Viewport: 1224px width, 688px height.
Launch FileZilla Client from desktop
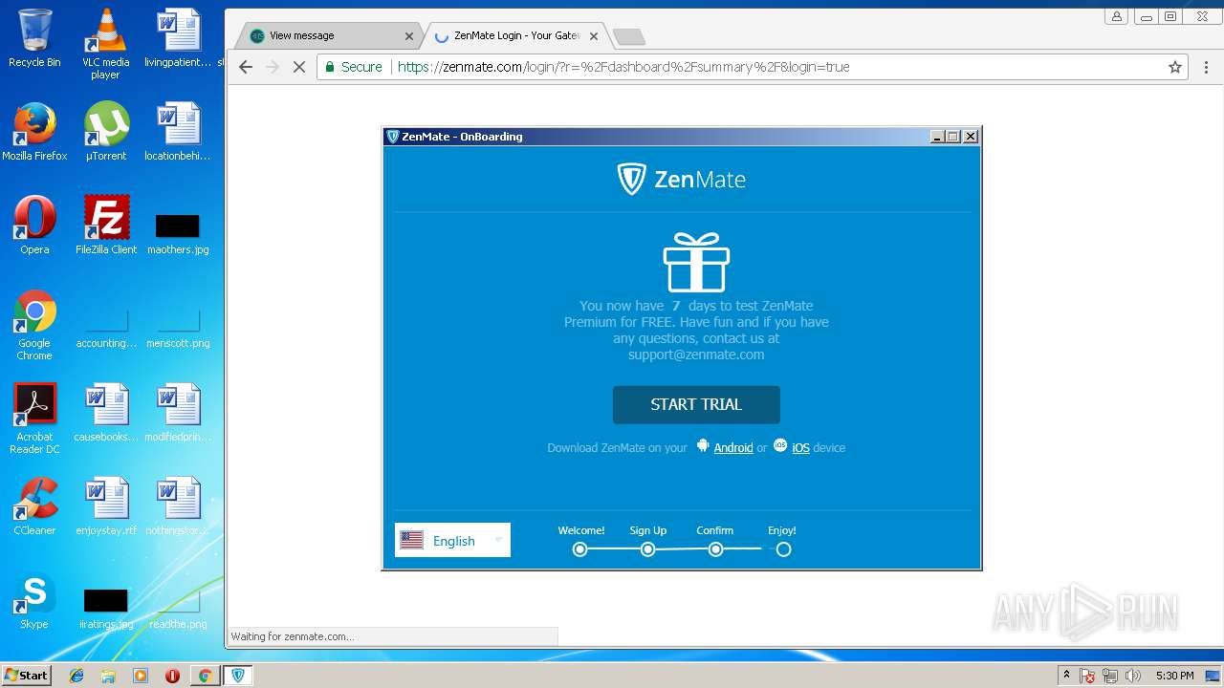(x=106, y=226)
